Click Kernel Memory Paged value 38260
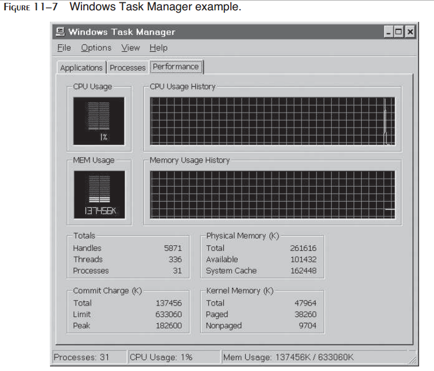Image resolution: width=434 pixels, height=371 pixels. coord(305,315)
